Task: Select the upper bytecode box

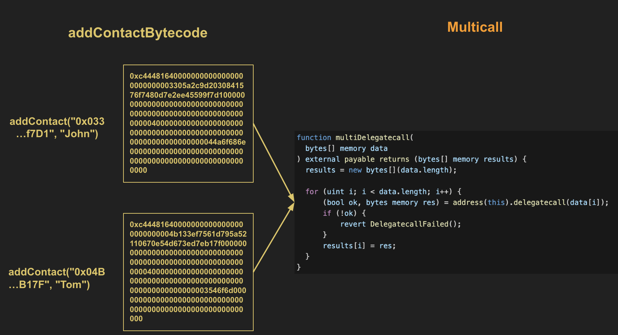Action: point(188,123)
